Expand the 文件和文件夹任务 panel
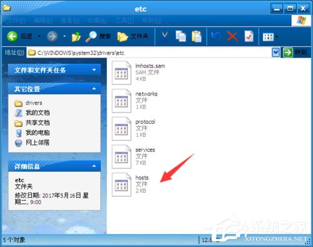Image resolution: width=313 pixels, height=247 pixels. pos(95,70)
